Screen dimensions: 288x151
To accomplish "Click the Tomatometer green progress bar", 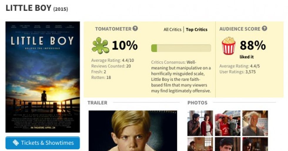I will 181,48.
